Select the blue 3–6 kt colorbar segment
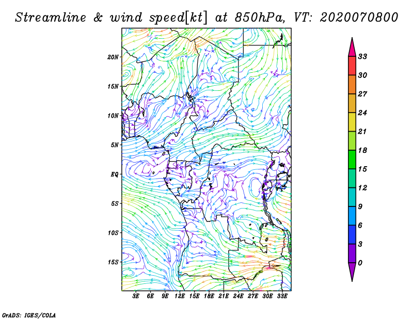 352,234
